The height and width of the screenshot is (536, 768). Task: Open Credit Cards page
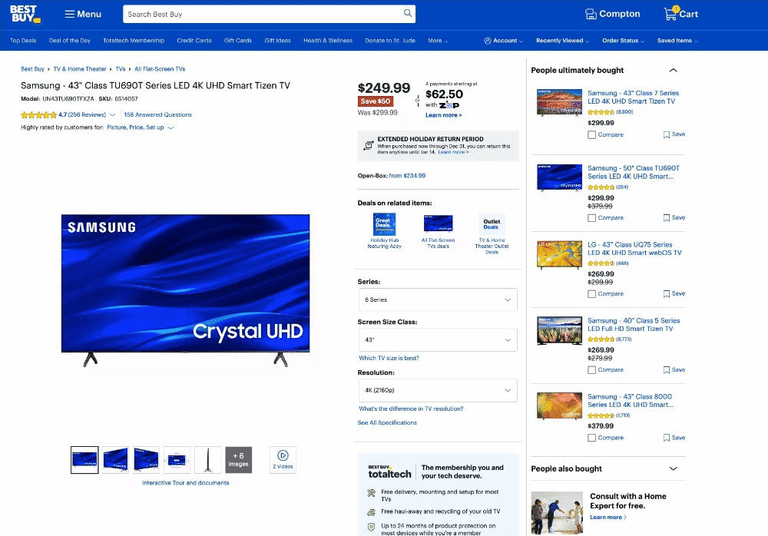coord(194,41)
